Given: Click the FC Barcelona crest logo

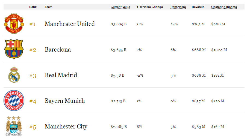Looking at the screenshot, I should tap(14, 49).
